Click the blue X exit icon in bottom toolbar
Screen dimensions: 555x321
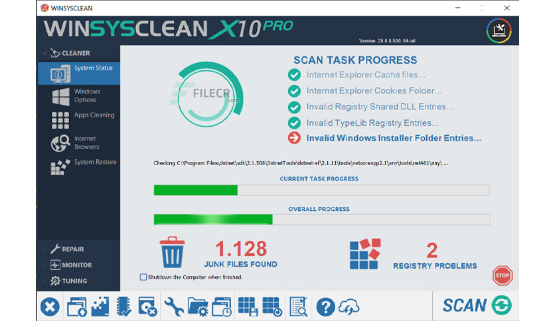[50, 306]
